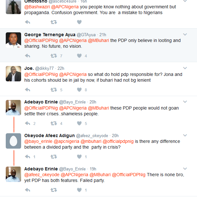Open Okeyode Afeez Adigun's egg avatar

click(x=13, y=141)
